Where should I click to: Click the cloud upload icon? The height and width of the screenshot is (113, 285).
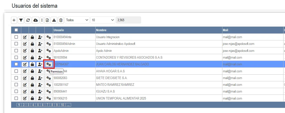point(35,20)
